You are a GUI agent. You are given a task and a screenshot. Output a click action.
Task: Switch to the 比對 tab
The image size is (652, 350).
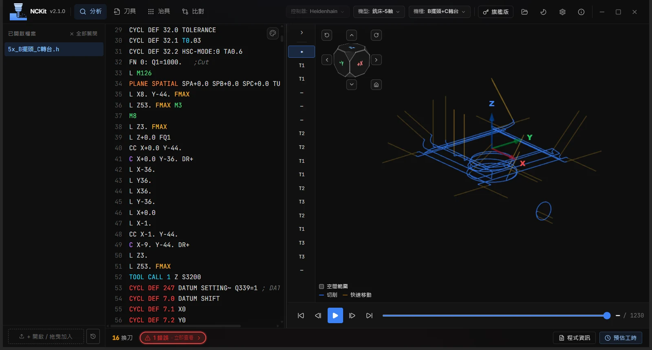coord(193,11)
